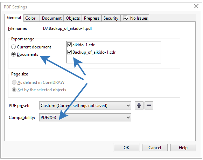The width and height of the screenshot is (203, 160).
Task: Select the General tab
Action: [14, 18]
